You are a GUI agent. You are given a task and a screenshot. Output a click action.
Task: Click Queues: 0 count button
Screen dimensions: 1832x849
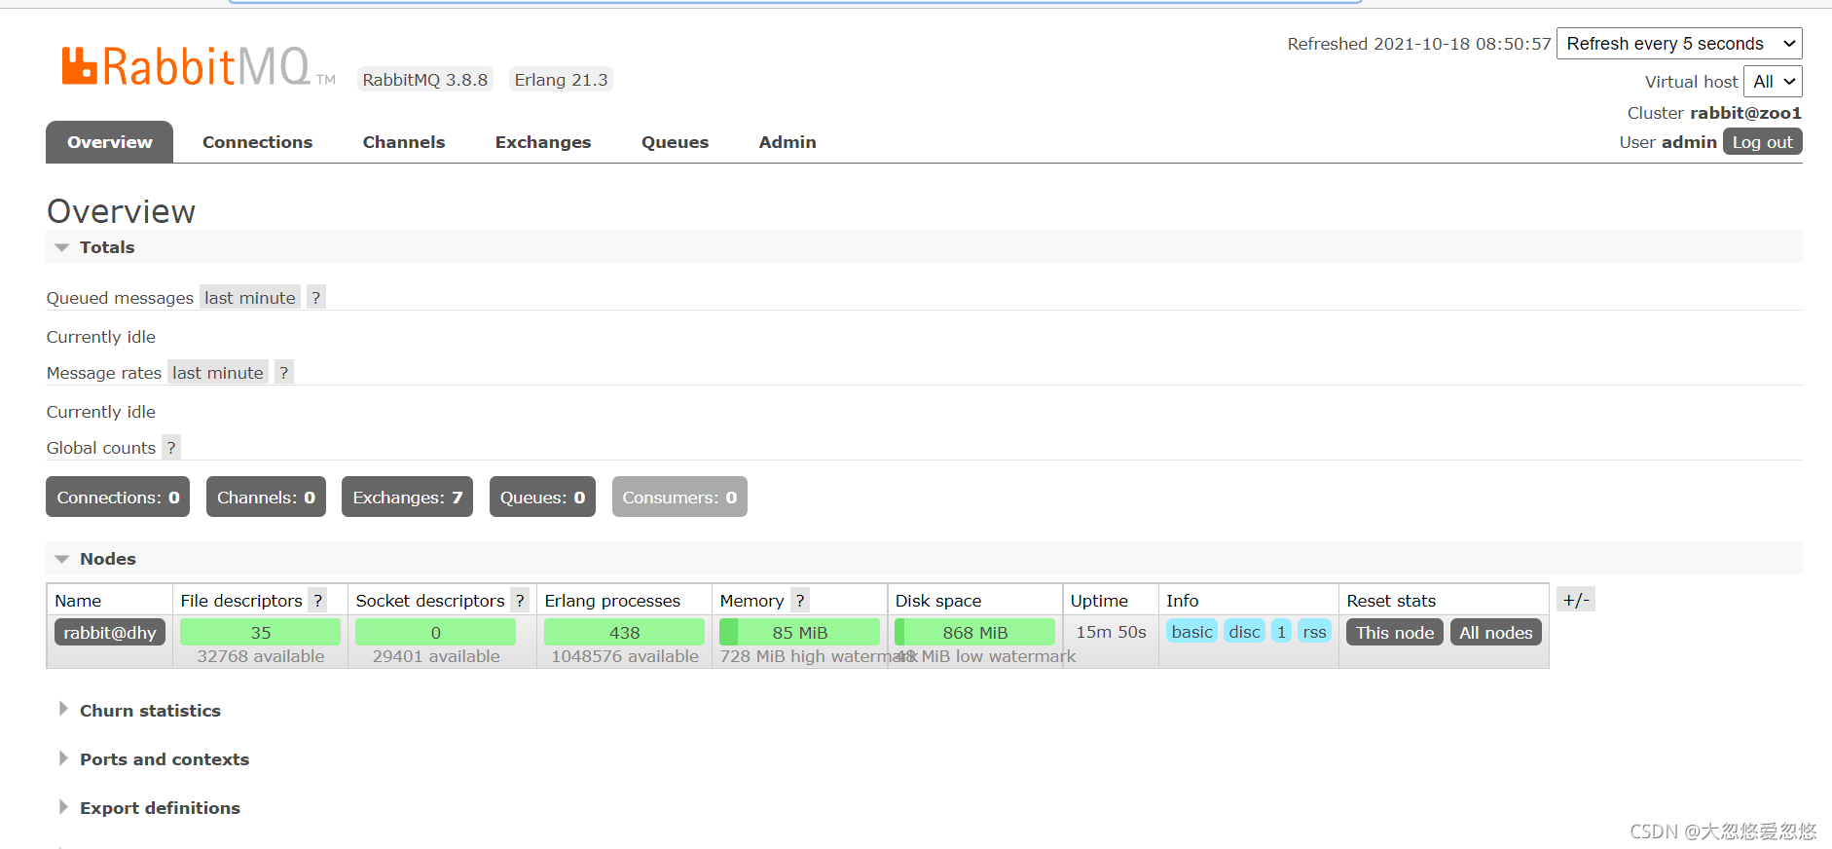coord(542,497)
